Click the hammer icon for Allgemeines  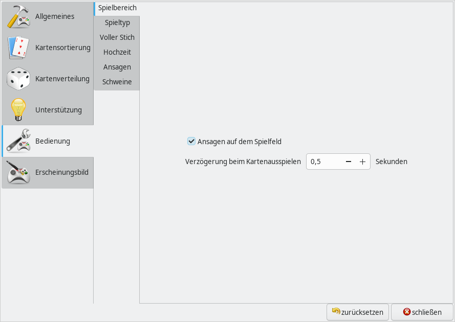point(19,16)
